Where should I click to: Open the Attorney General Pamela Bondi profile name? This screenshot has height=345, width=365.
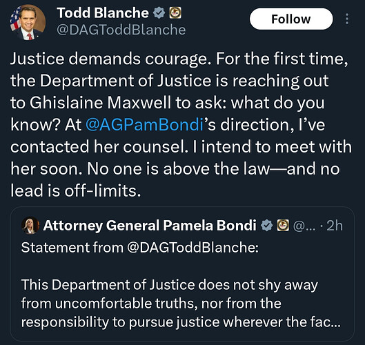tap(150, 226)
